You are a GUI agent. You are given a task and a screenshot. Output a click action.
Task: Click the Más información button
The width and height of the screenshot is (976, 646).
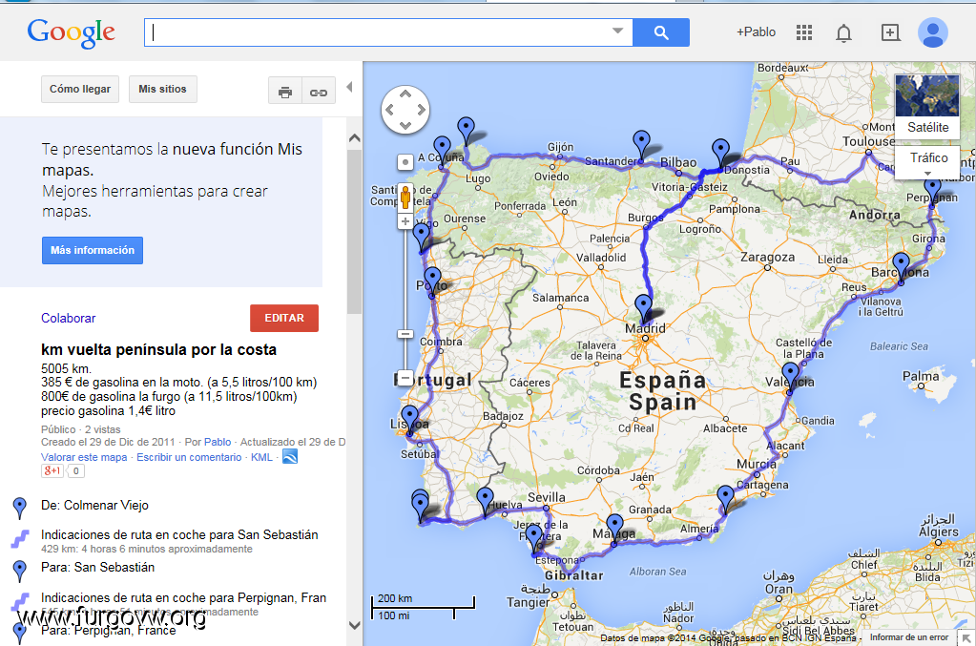pos(93,250)
